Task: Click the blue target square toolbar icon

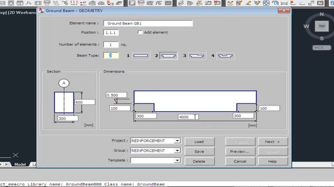Action: (x=266, y=3)
